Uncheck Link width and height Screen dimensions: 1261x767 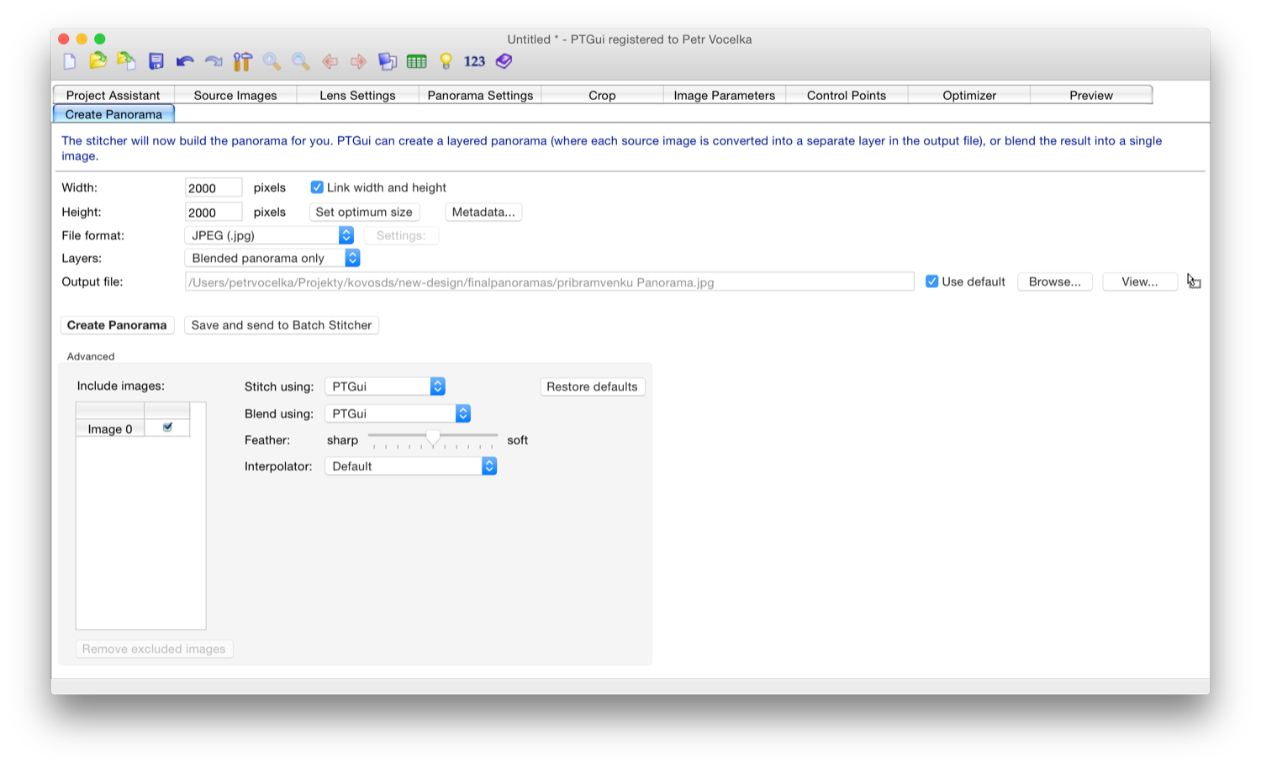[x=317, y=187]
